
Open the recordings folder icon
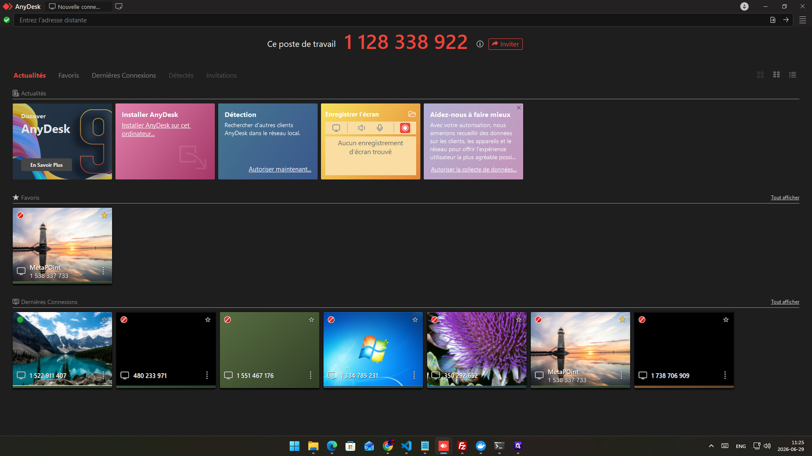pyautogui.click(x=412, y=114)
